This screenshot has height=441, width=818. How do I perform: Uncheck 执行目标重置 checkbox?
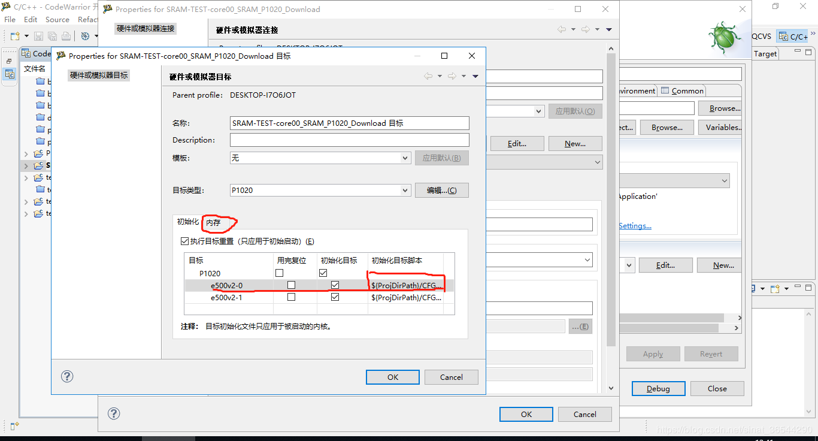point(184,241)
